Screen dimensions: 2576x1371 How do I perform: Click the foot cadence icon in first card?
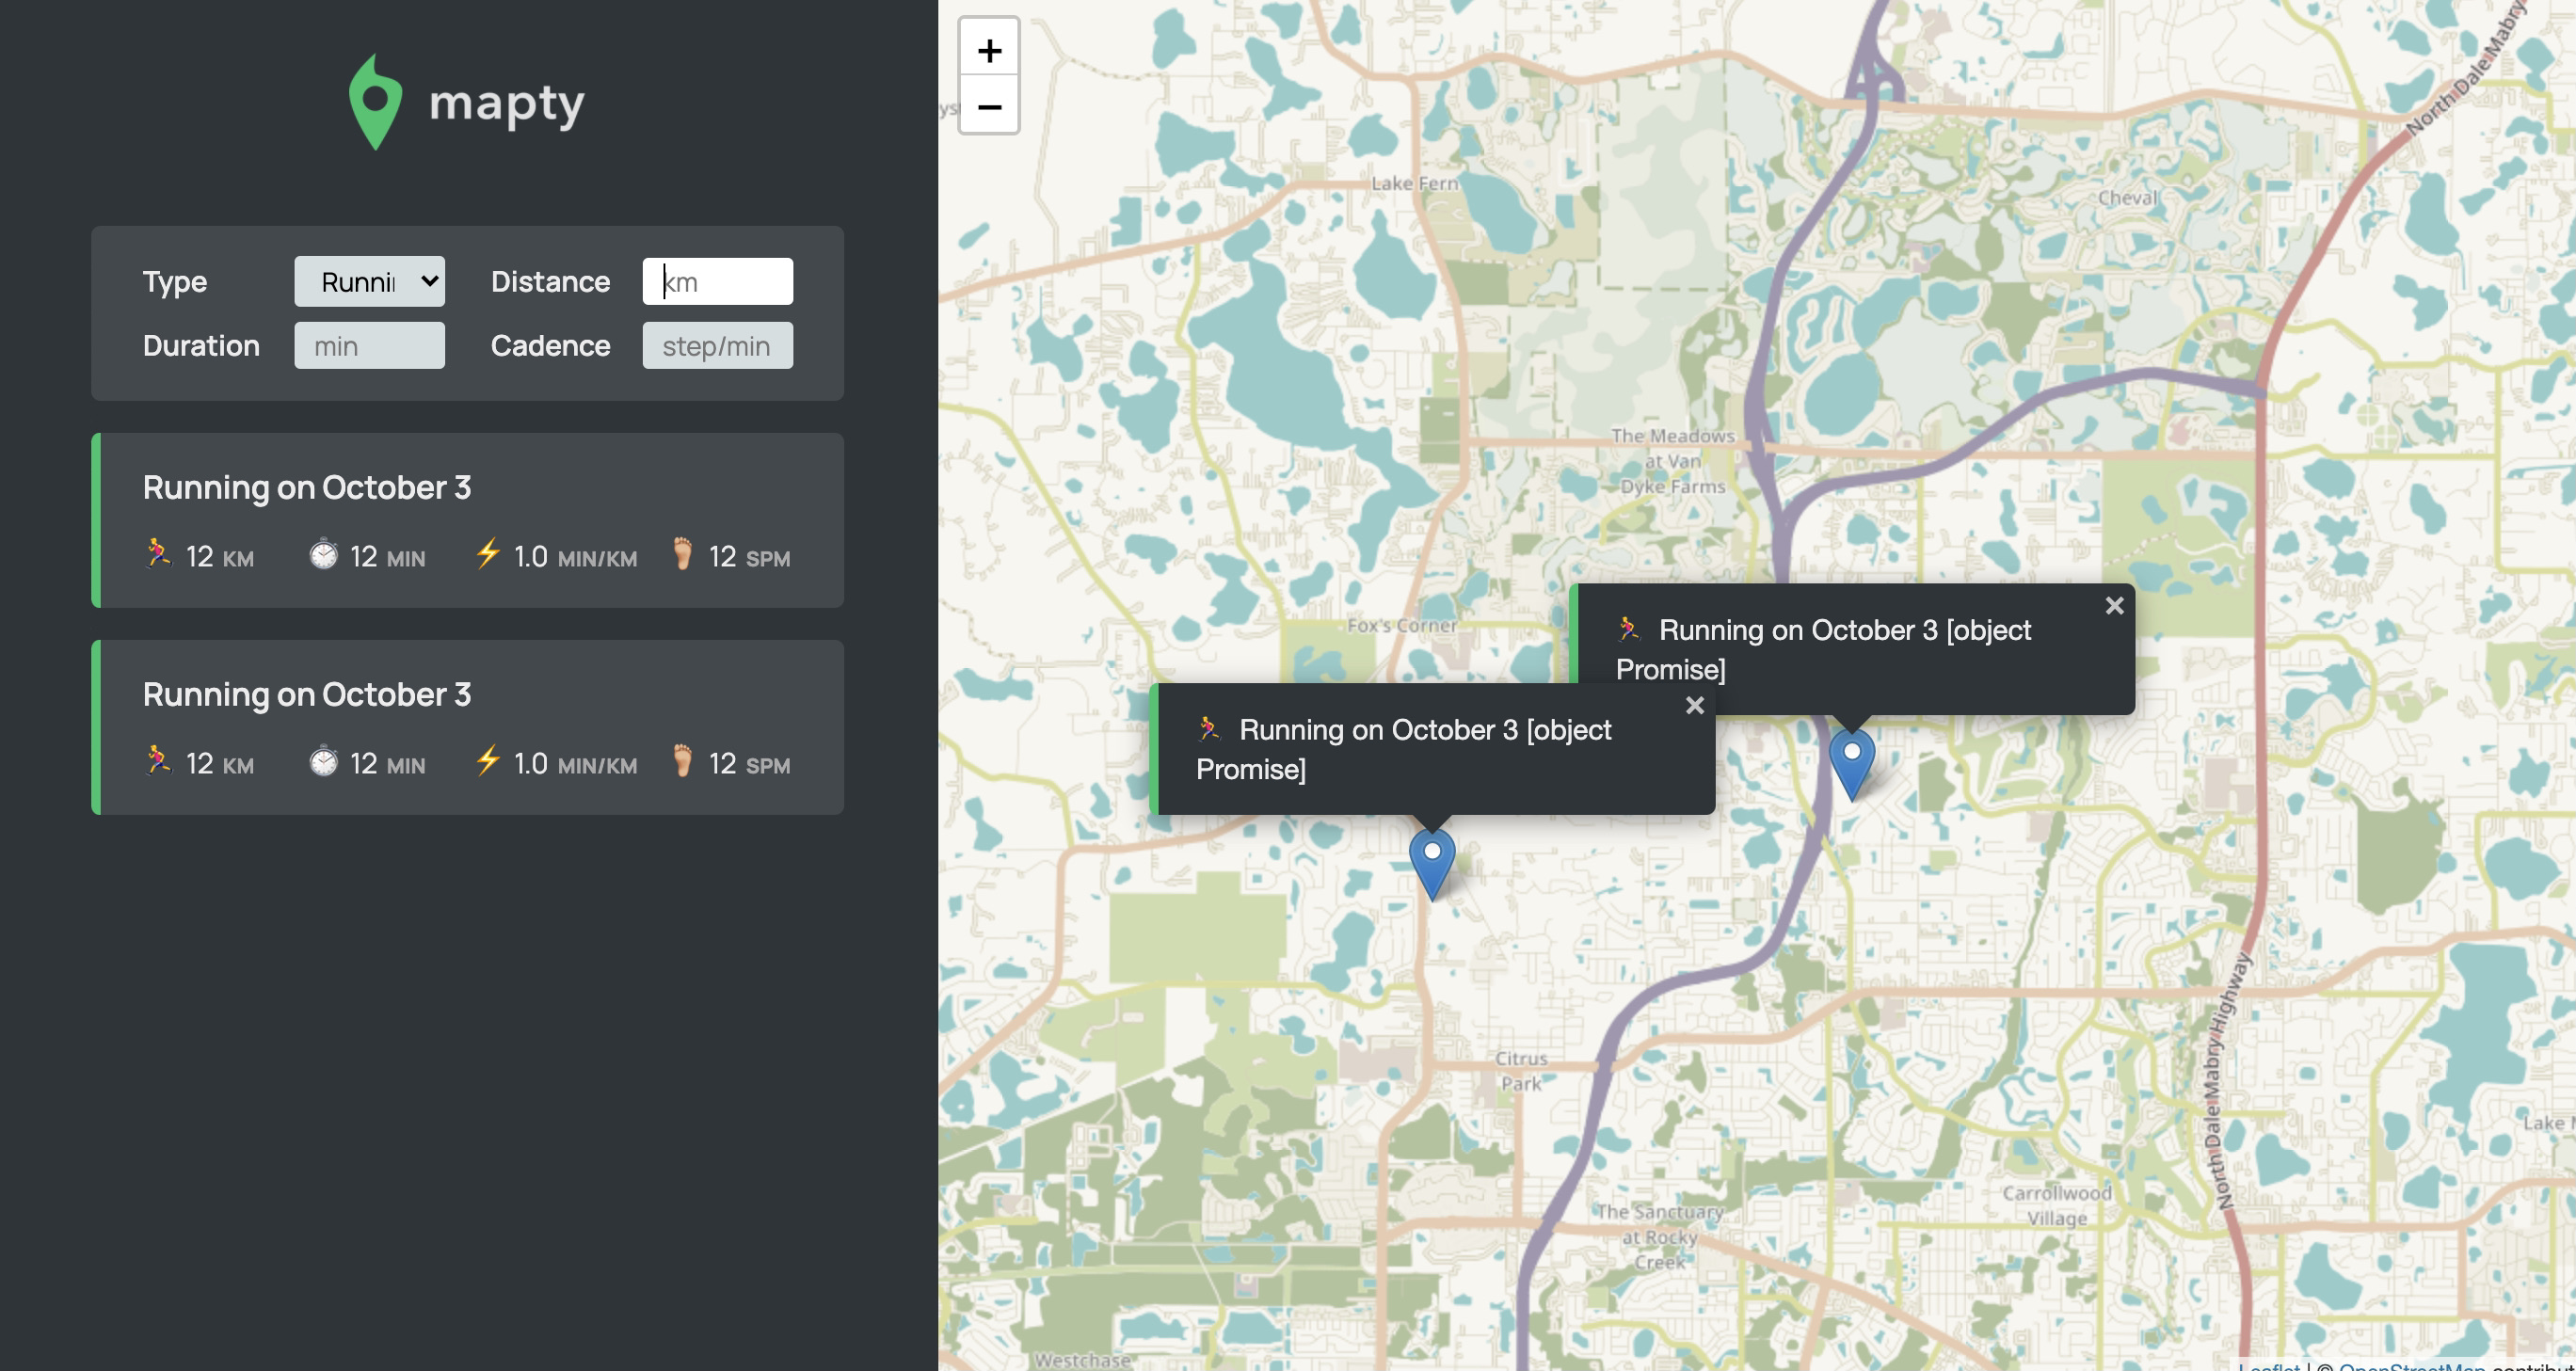click(x=682, y=553)
